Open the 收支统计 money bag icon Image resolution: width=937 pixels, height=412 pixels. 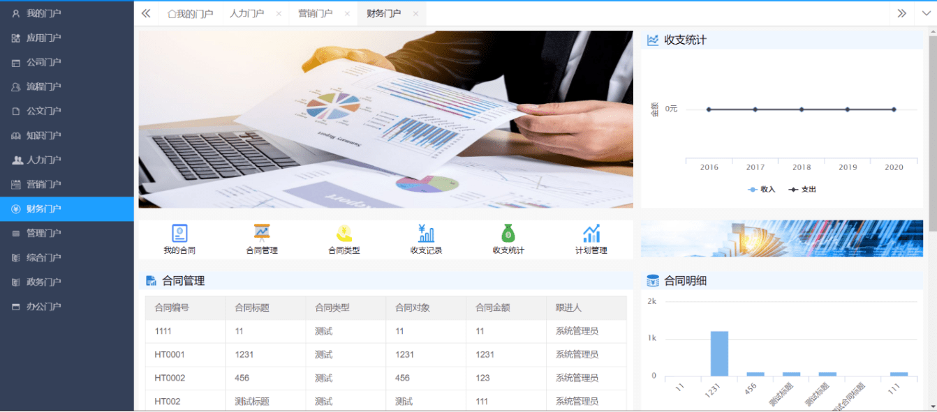(x=508, y=234)
